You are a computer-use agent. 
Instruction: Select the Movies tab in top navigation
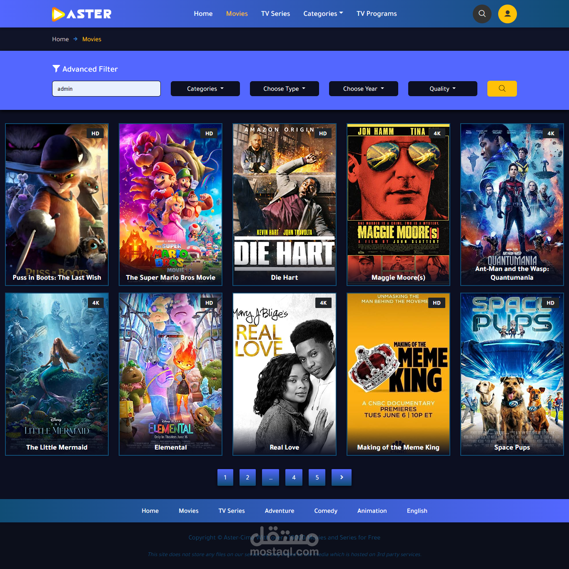(237, 14)
